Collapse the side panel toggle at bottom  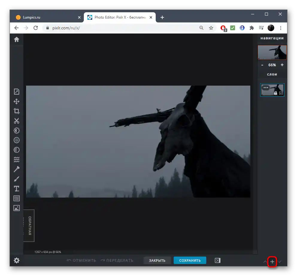tap(217, 260)
